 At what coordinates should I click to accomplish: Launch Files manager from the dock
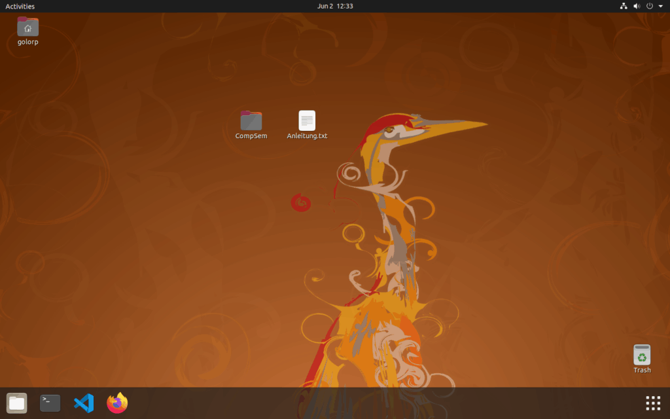click(x=16, y=403)
